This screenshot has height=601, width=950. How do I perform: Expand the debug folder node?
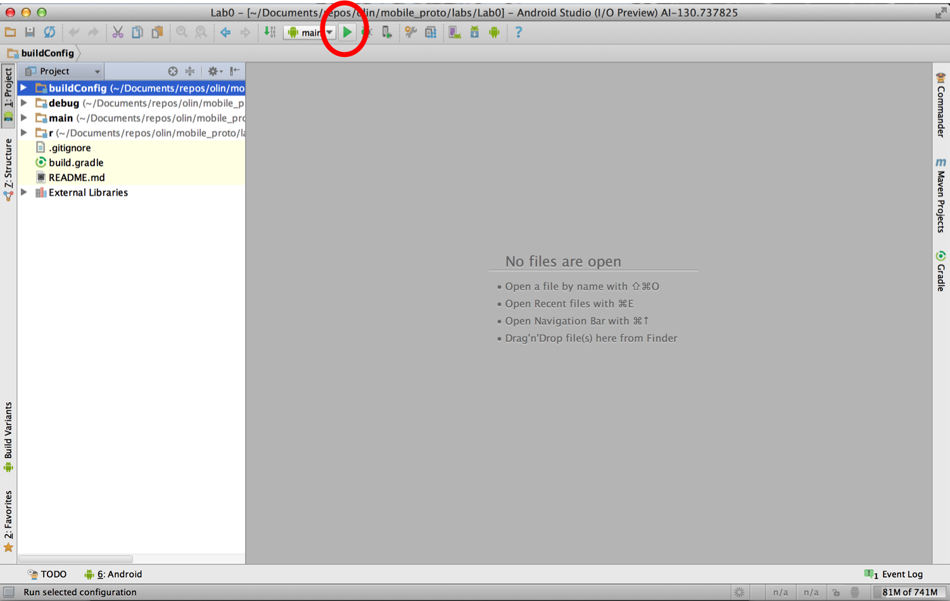(x=23, y=102)
